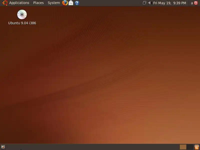The height and width of the screenshot is (150, 200).
Task: Switch to the first workspace
Action: click(183, 147)
